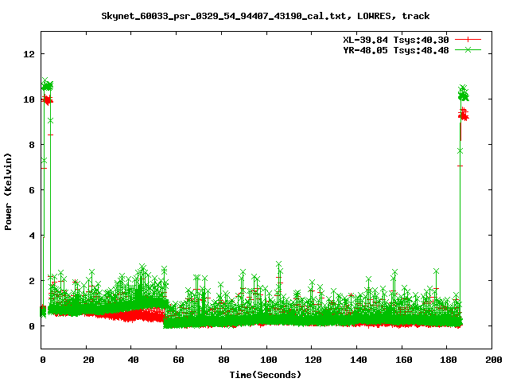Click y-axis tick label 4

click(32, 236)
